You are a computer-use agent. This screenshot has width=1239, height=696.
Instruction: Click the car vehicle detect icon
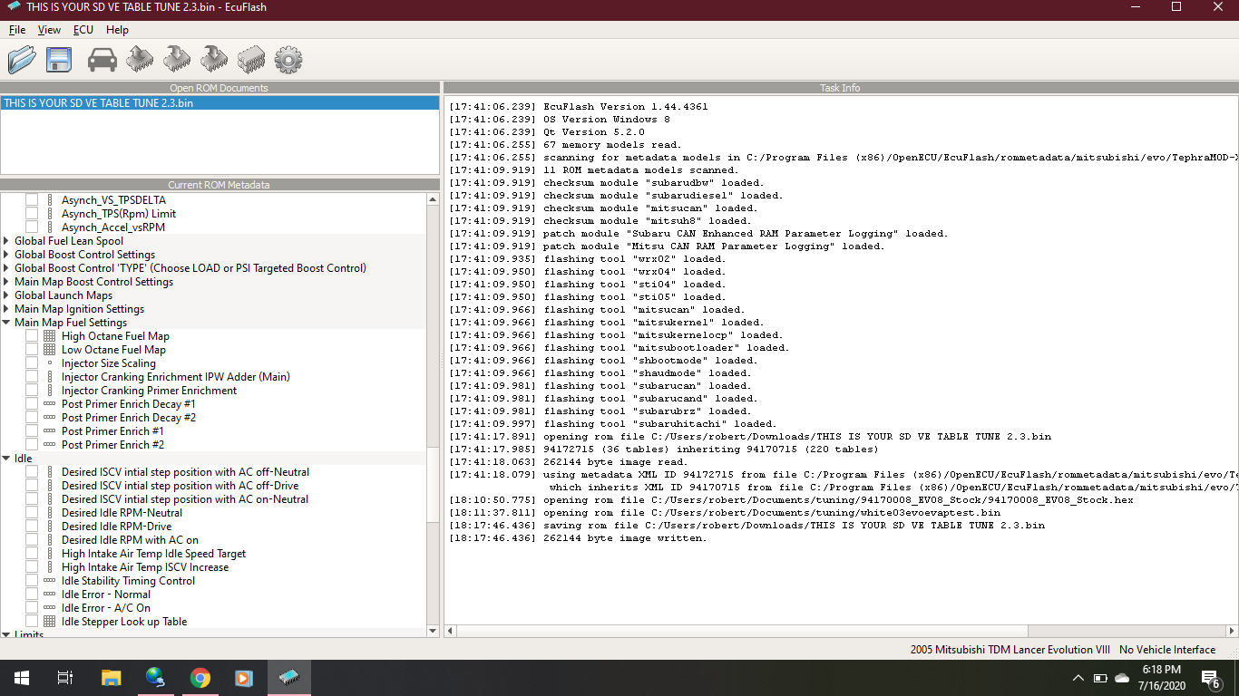(102, 60)
